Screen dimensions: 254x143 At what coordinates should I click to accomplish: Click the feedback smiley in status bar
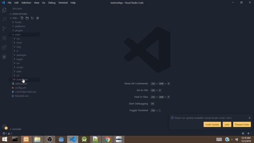243,133
